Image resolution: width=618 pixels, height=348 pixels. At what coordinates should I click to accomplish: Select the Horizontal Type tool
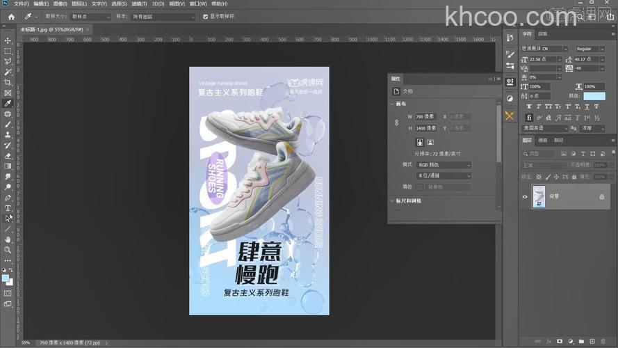click(x=8, y=208)
